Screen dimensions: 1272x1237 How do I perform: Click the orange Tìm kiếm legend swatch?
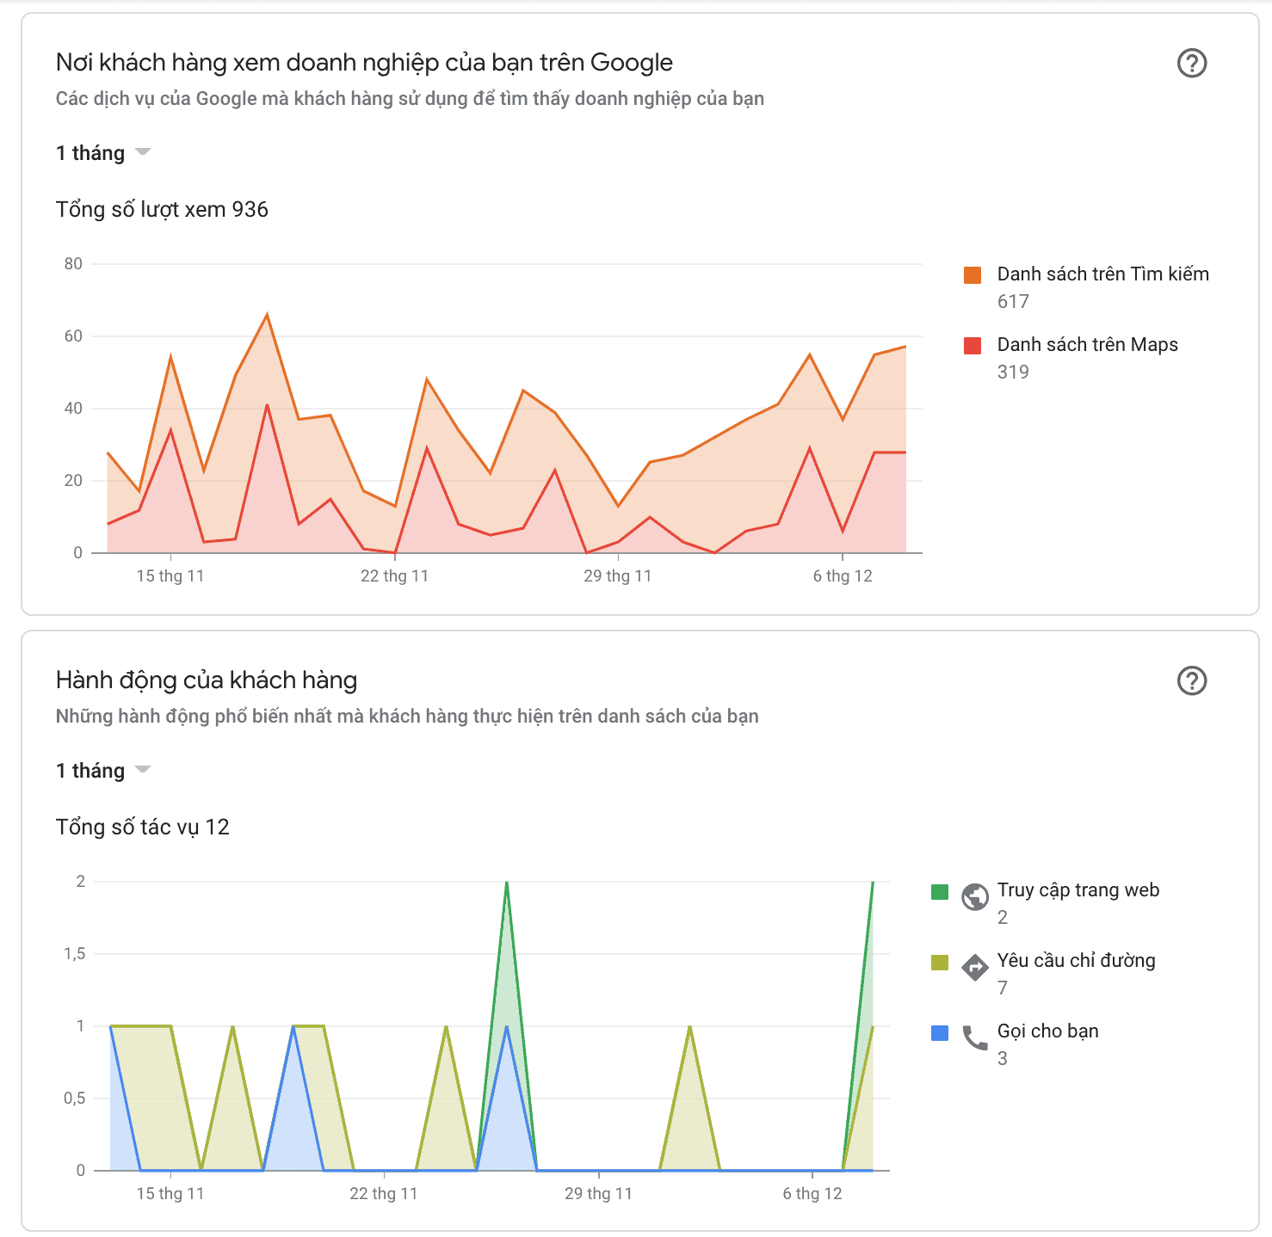coord(973,275)
